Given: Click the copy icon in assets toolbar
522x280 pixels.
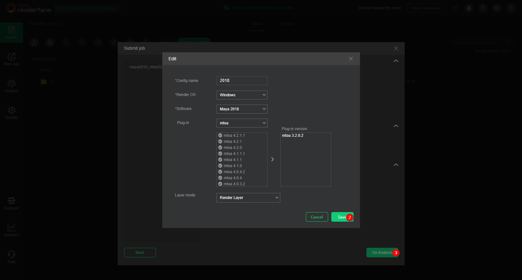Looking at the screenshot, I should pyautogui.click(x=98, y=42).
